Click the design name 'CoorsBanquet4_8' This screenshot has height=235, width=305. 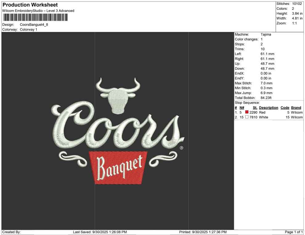point(34,25)
